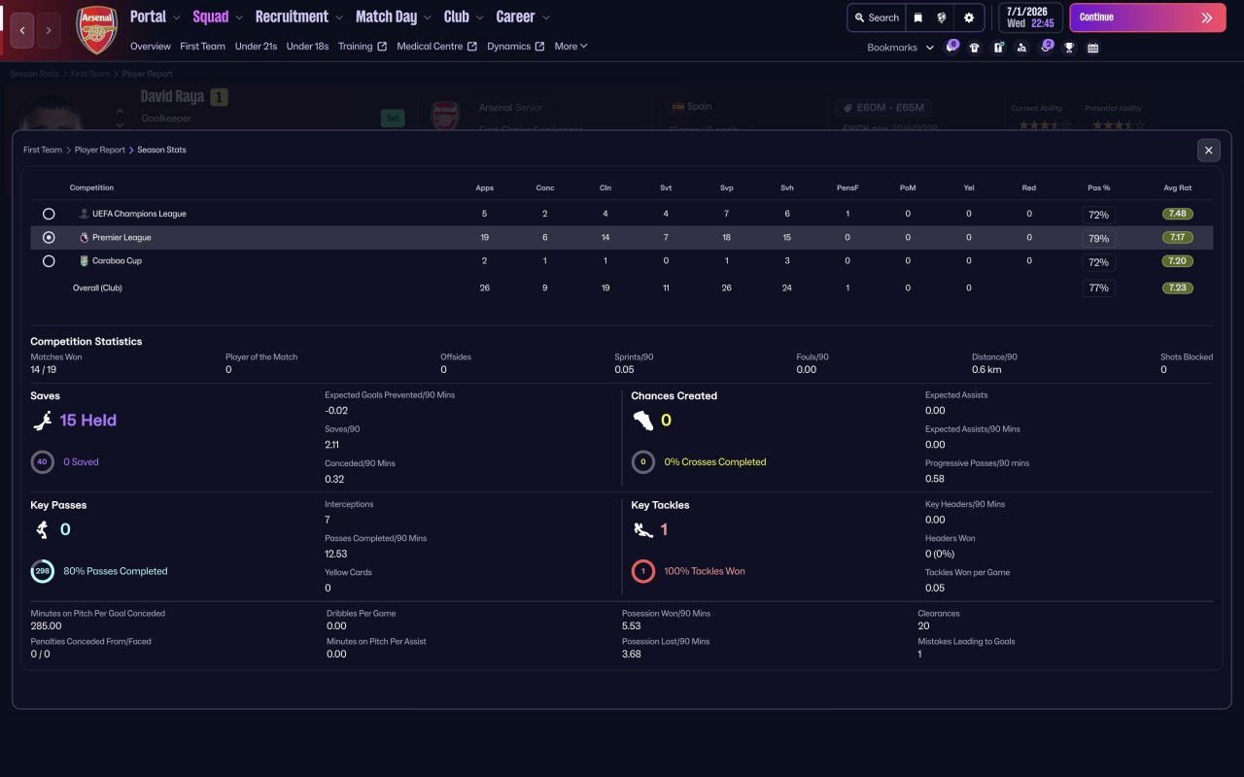Select the Carabao Cup radio button

pos(49,261)
